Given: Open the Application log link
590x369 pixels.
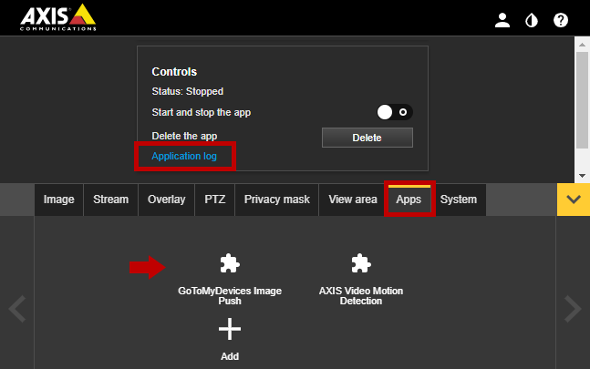Looking at the screenshot, I should click(x=184, y=157).
